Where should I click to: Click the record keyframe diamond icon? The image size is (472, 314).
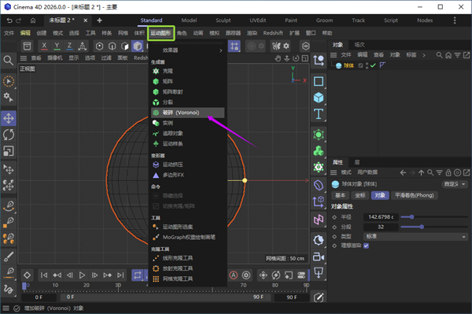click(27, 275)
